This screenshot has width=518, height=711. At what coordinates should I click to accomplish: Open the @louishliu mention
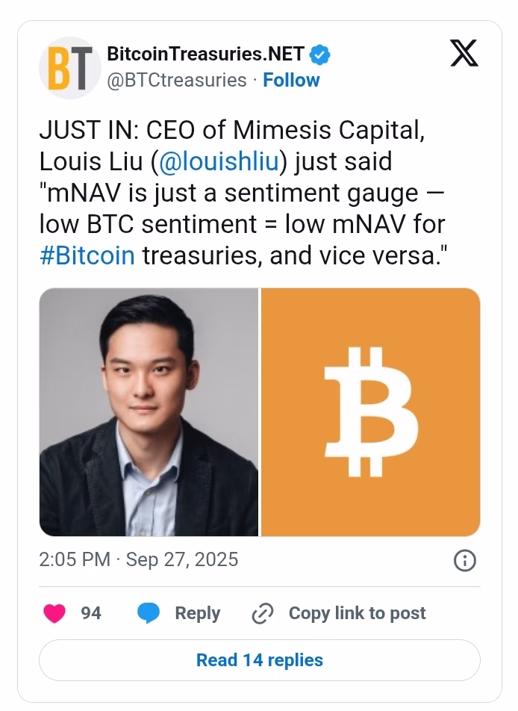click(213, 162)
